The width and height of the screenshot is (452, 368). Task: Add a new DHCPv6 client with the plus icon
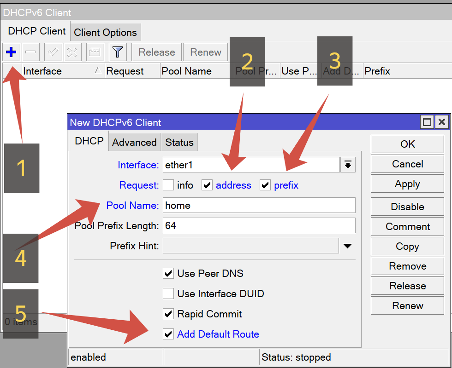click(x=11, y=52)
